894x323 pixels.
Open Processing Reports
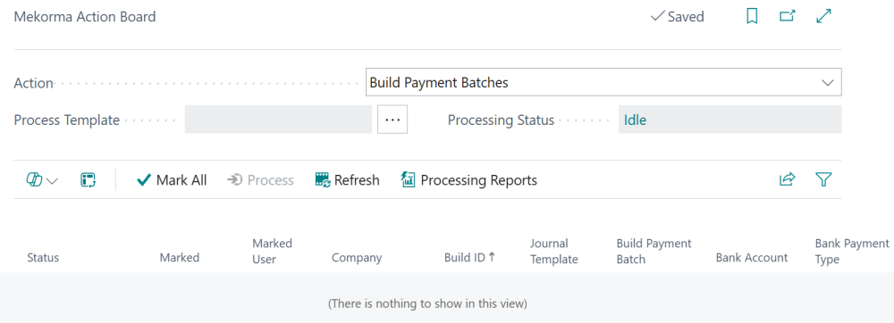pyautogui.click(x=469, y=180)
